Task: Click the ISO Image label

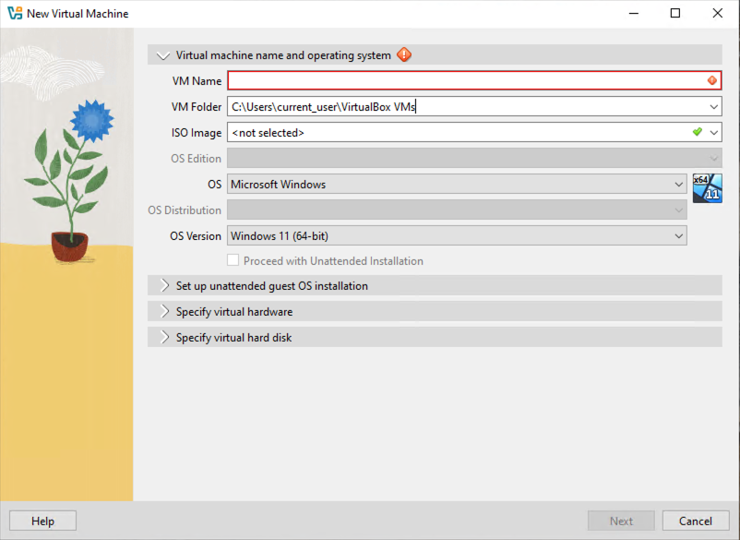Action: (x=197, y=133)
